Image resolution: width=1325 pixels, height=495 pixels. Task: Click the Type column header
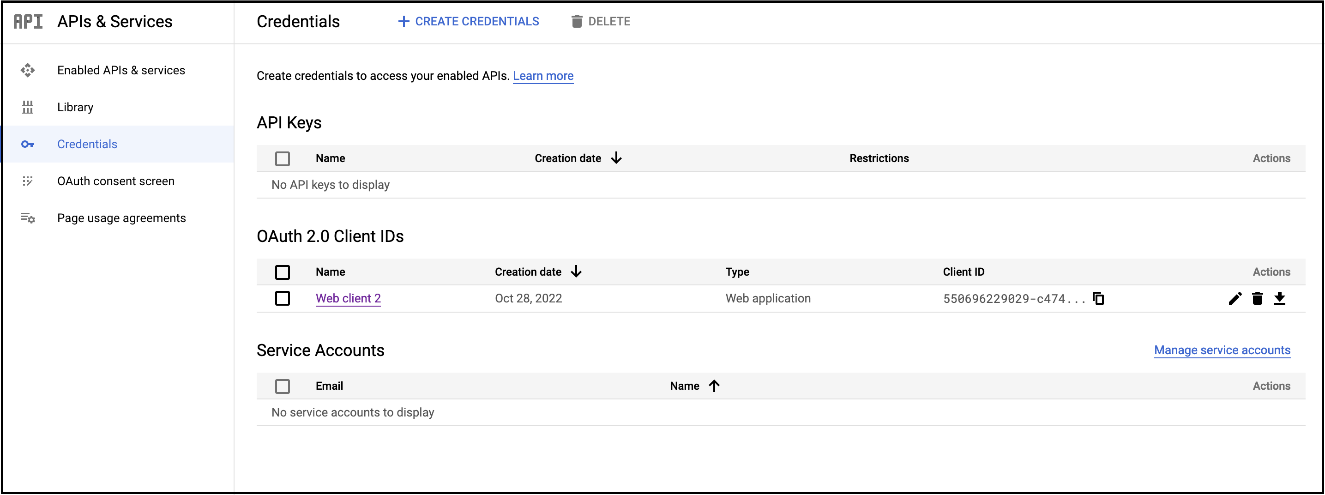pyautogui.click(x=737, y=272)
